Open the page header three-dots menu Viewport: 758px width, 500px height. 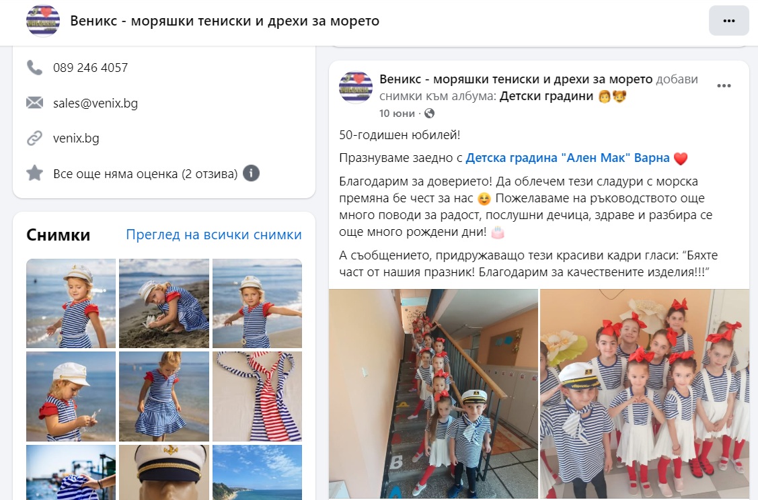tap(728, 21)
